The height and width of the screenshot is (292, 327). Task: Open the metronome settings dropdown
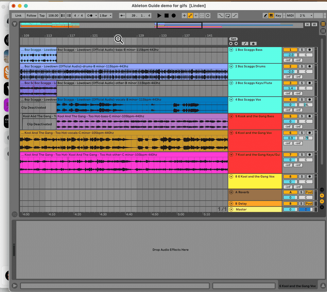[x=96, y=15]
